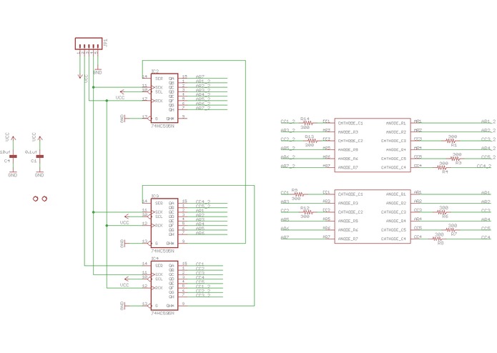
Task: Click the AR4_2 net label at IC2 output
Action: tap(203, 94)
